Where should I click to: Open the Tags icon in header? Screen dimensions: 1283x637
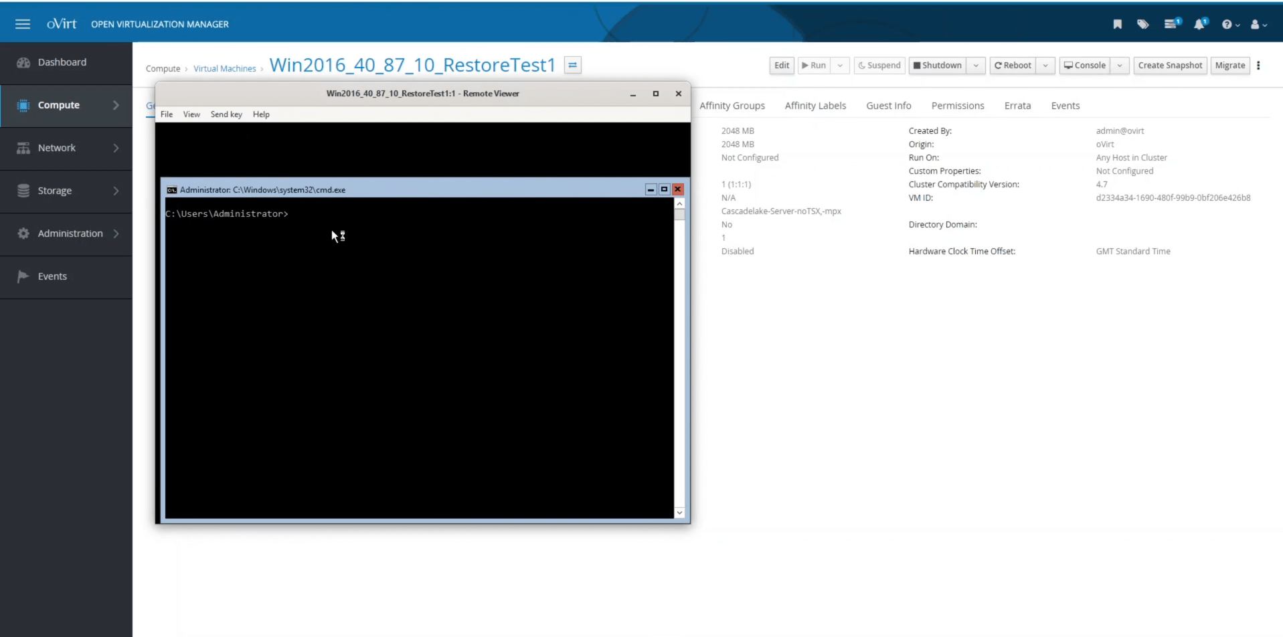1143,24
